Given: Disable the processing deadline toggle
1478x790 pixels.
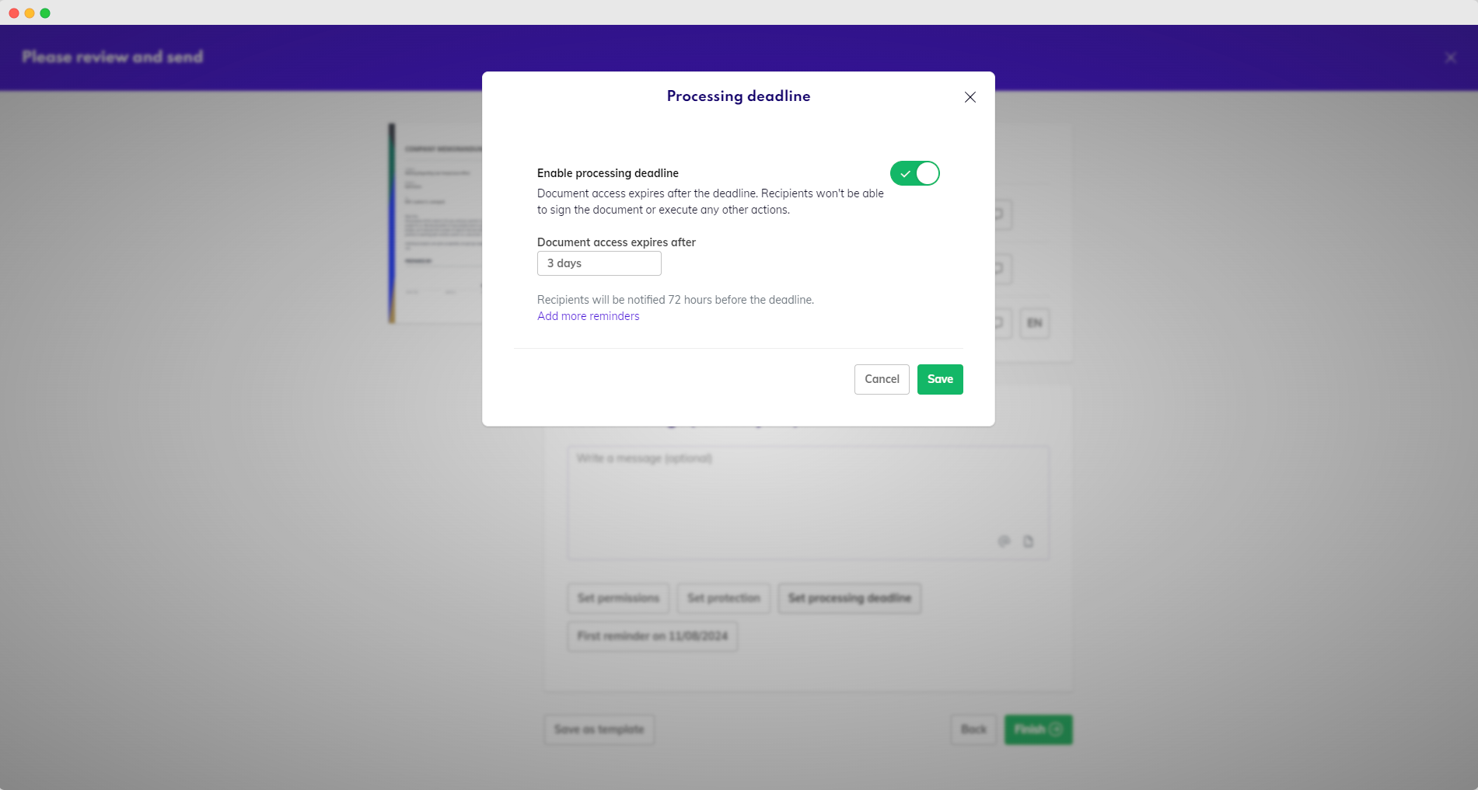Looking at the screenshot, I should point(914,173).
